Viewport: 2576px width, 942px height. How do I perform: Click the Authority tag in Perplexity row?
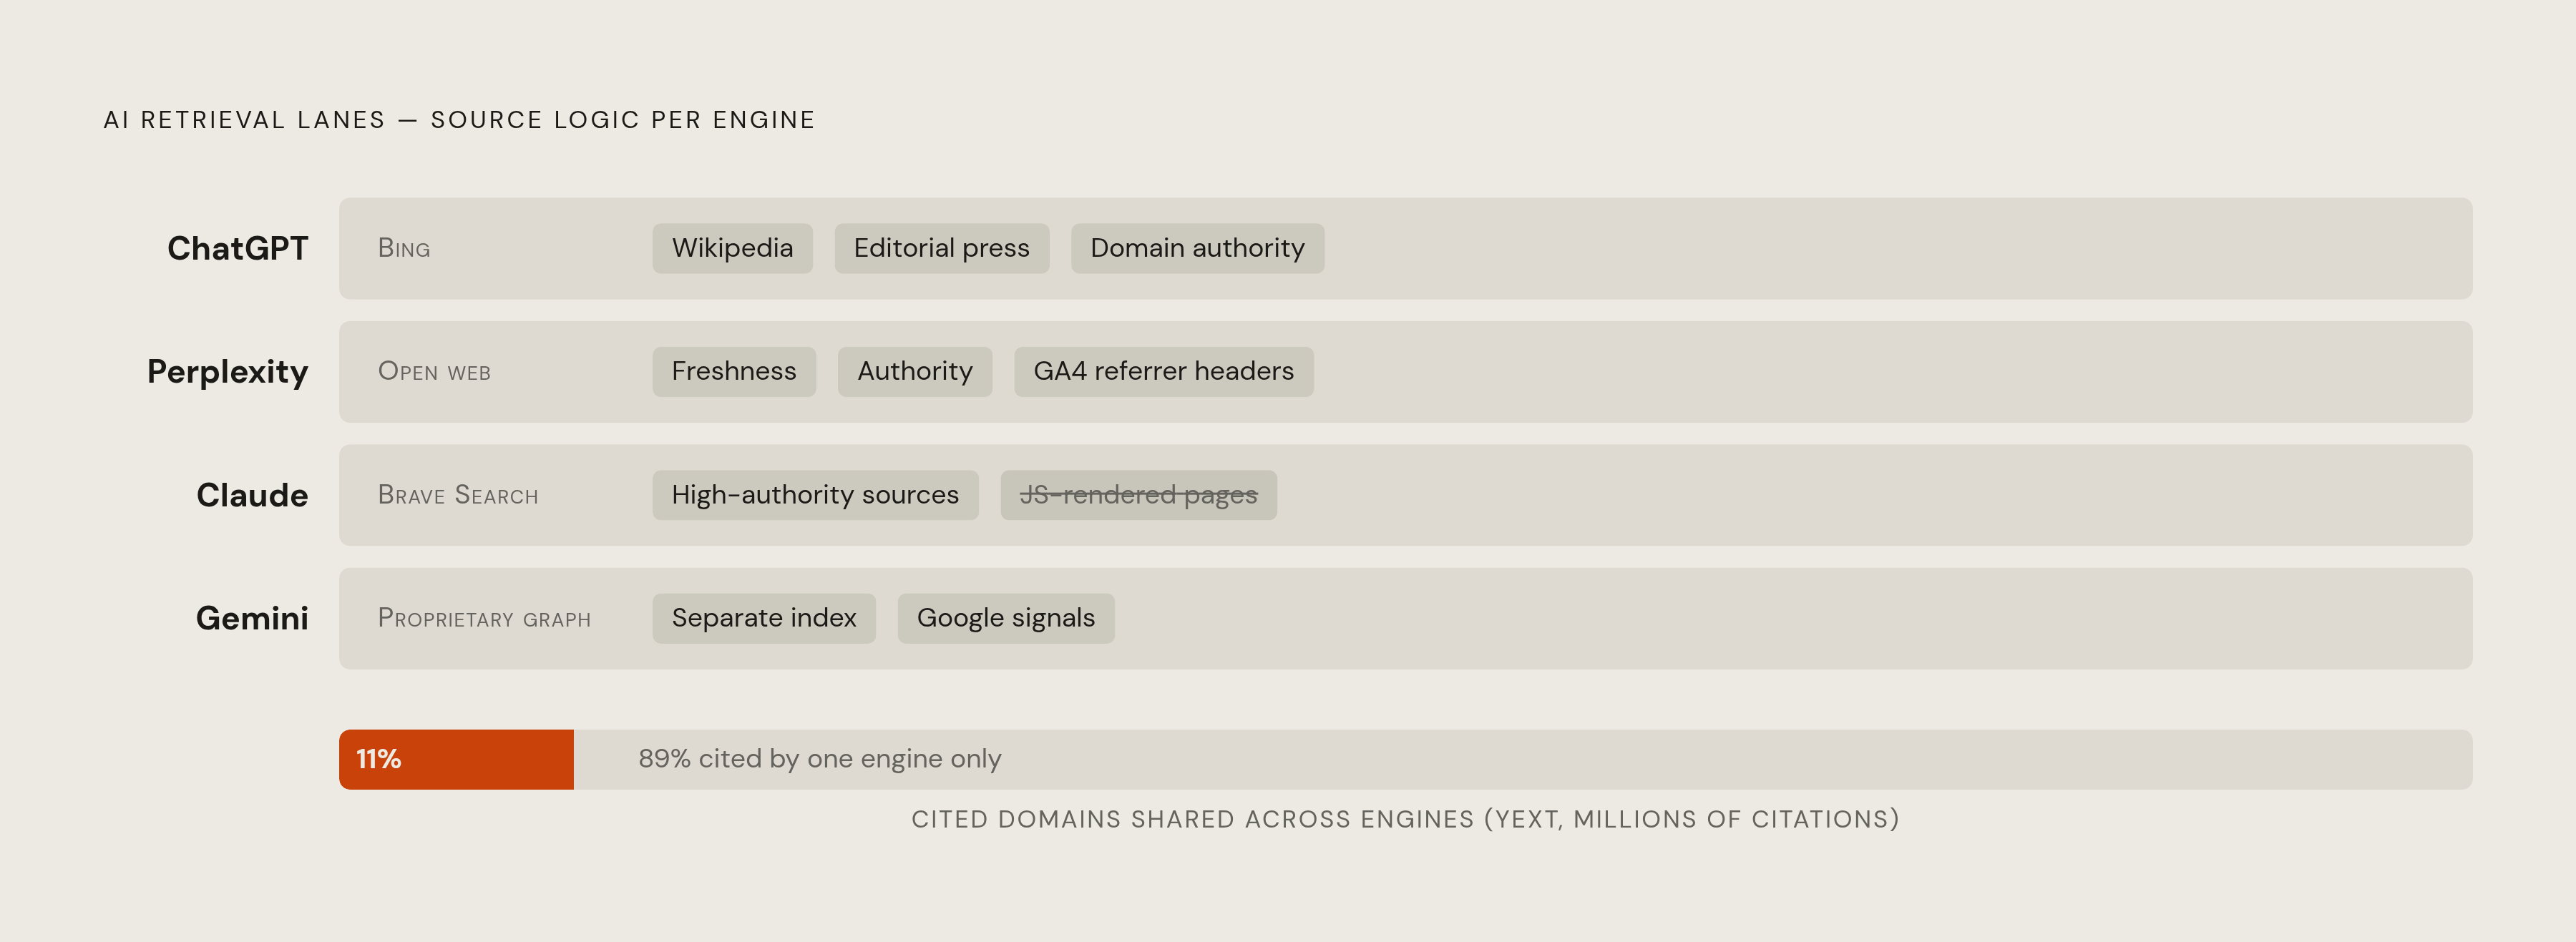[914, 371]
